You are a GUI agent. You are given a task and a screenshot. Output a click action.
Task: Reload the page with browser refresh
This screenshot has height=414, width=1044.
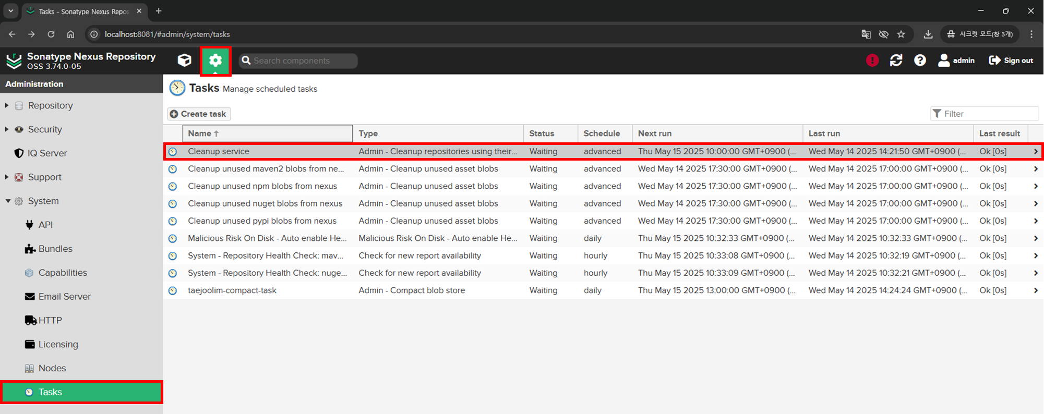pyautogui.click(x=51, y=34)
